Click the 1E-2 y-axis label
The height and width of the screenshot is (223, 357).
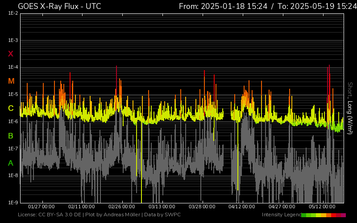coord(13,13)
